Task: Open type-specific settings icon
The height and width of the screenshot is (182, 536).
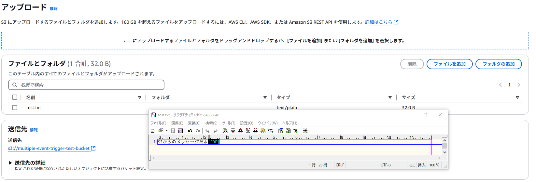Action: [x=288, y=131]
